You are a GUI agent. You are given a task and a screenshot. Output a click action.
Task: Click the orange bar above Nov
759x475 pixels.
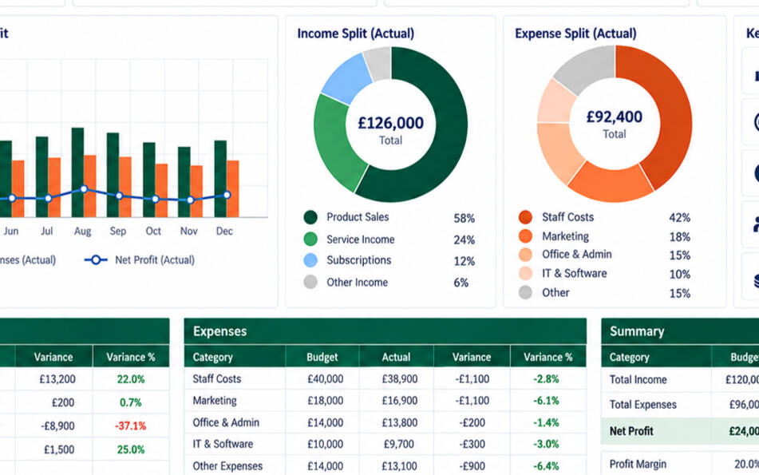tap(196, 192)
